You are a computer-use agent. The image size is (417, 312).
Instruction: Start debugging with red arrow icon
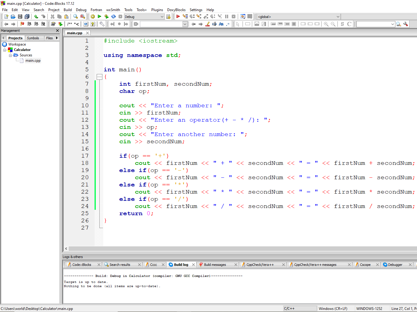click(x=178, y=17)
